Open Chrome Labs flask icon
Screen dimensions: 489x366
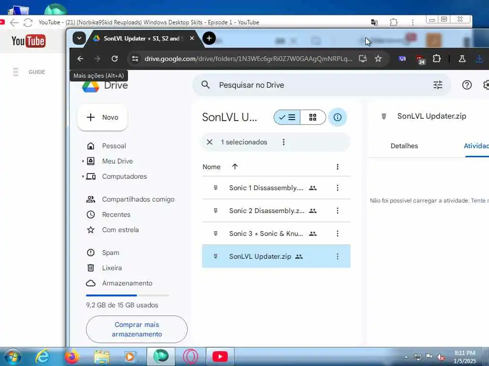462,59
